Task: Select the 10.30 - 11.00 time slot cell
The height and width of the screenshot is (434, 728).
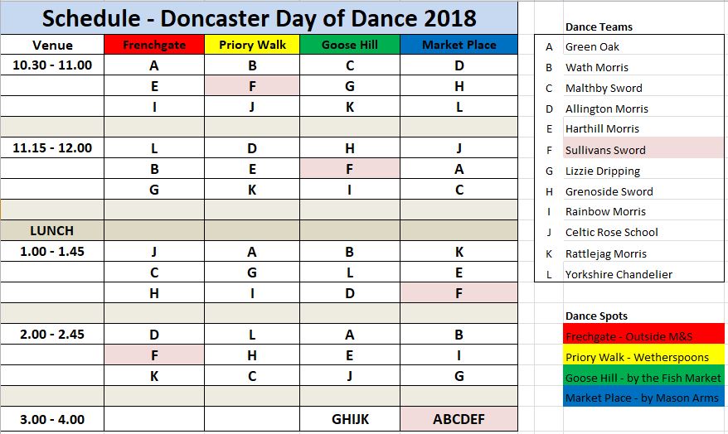Action: pos(52,65)
